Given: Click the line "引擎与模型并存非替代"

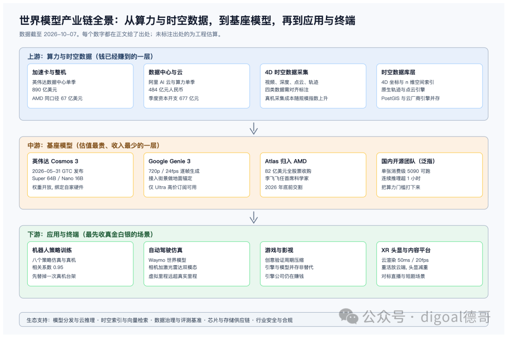Looking at the screenshot, I should (x=289, y=267).
